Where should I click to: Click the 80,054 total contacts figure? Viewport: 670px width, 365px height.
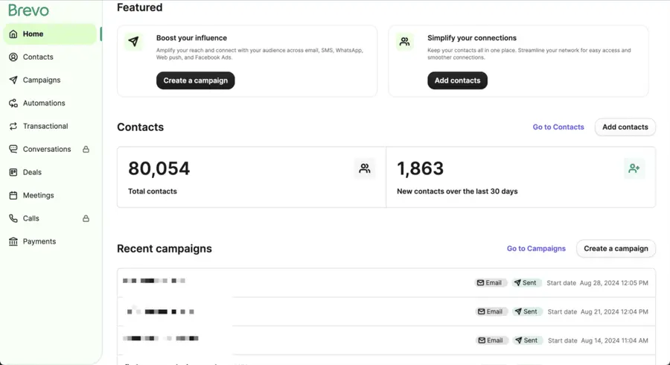[159, 168]
